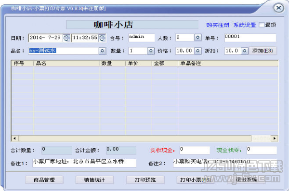Screen dimensions: 289x191
Task: Expand the 品名 dropdown button
Action: [102, 51]
